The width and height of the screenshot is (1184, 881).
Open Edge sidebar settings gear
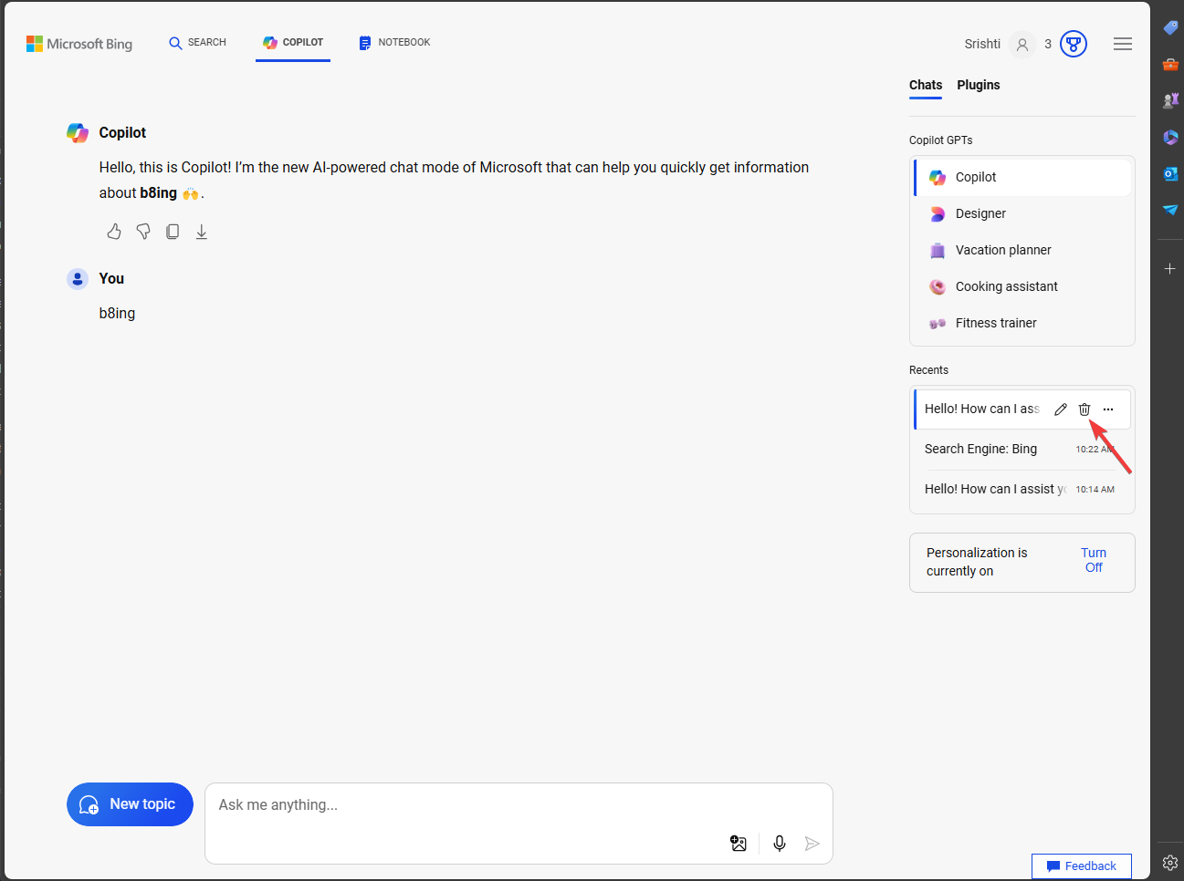click(x=1170, y=863)
